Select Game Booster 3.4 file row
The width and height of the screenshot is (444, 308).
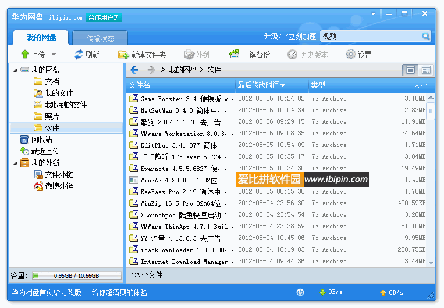(276, 98)
